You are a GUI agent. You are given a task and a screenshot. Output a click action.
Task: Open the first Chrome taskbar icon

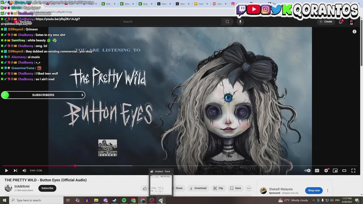point(133,200)
